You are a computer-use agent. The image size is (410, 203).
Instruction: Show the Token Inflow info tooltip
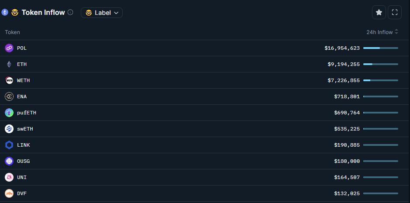coord(70,13)
